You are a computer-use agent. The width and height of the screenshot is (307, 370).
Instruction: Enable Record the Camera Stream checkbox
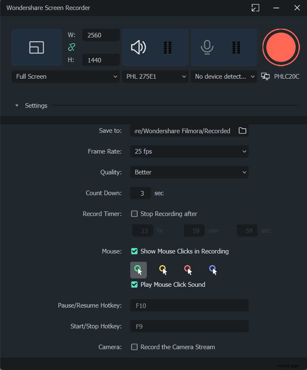134,347
